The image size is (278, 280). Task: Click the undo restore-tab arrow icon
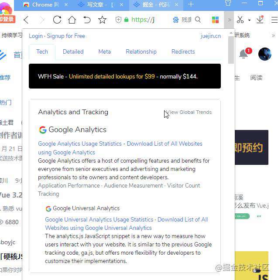pyautogui.click(x=87, y=20)
